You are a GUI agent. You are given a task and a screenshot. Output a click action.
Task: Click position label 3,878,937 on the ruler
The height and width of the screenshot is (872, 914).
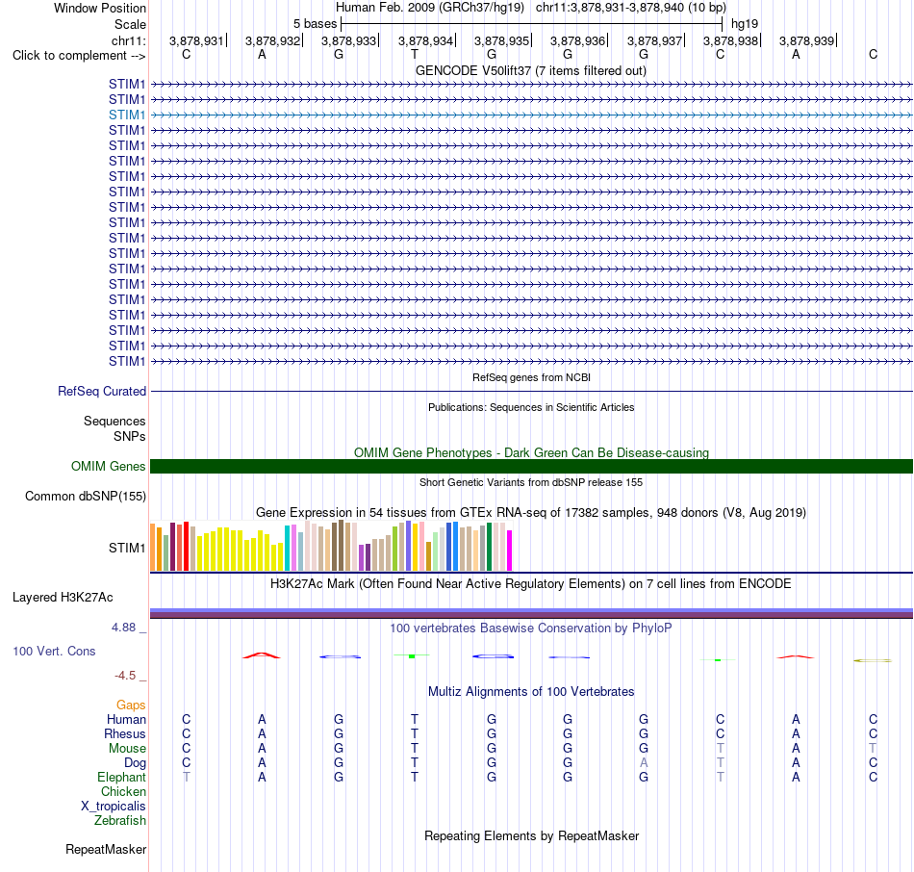pos(654,40)
